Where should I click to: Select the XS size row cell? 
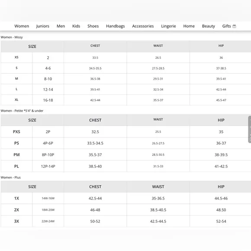coord(16,57)
